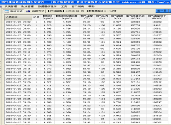Click hot-state flow value 237023
The width and height of the screenshot is (171, 125).
click(135, 119)
